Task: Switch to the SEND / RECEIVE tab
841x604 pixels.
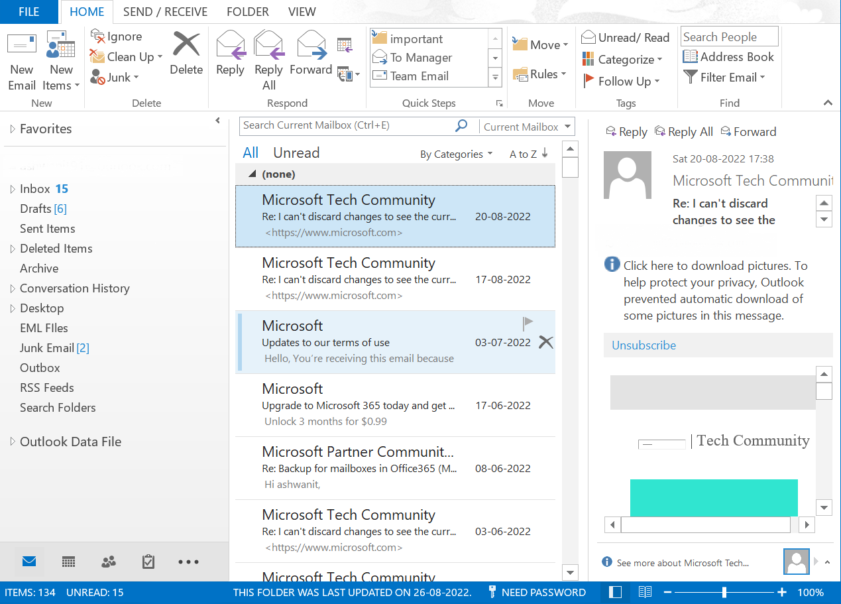Action: coord(165,12)
